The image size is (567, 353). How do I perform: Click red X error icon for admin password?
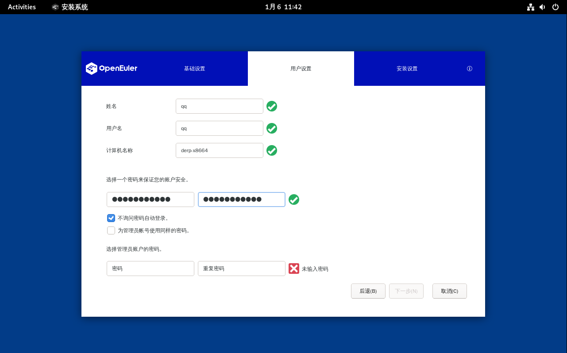(294, 269)
